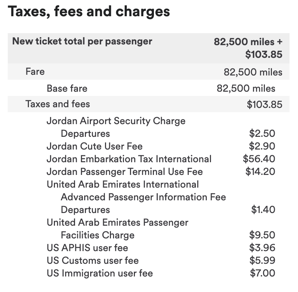Select the "Taxes and fees" row label

[57, 104]
